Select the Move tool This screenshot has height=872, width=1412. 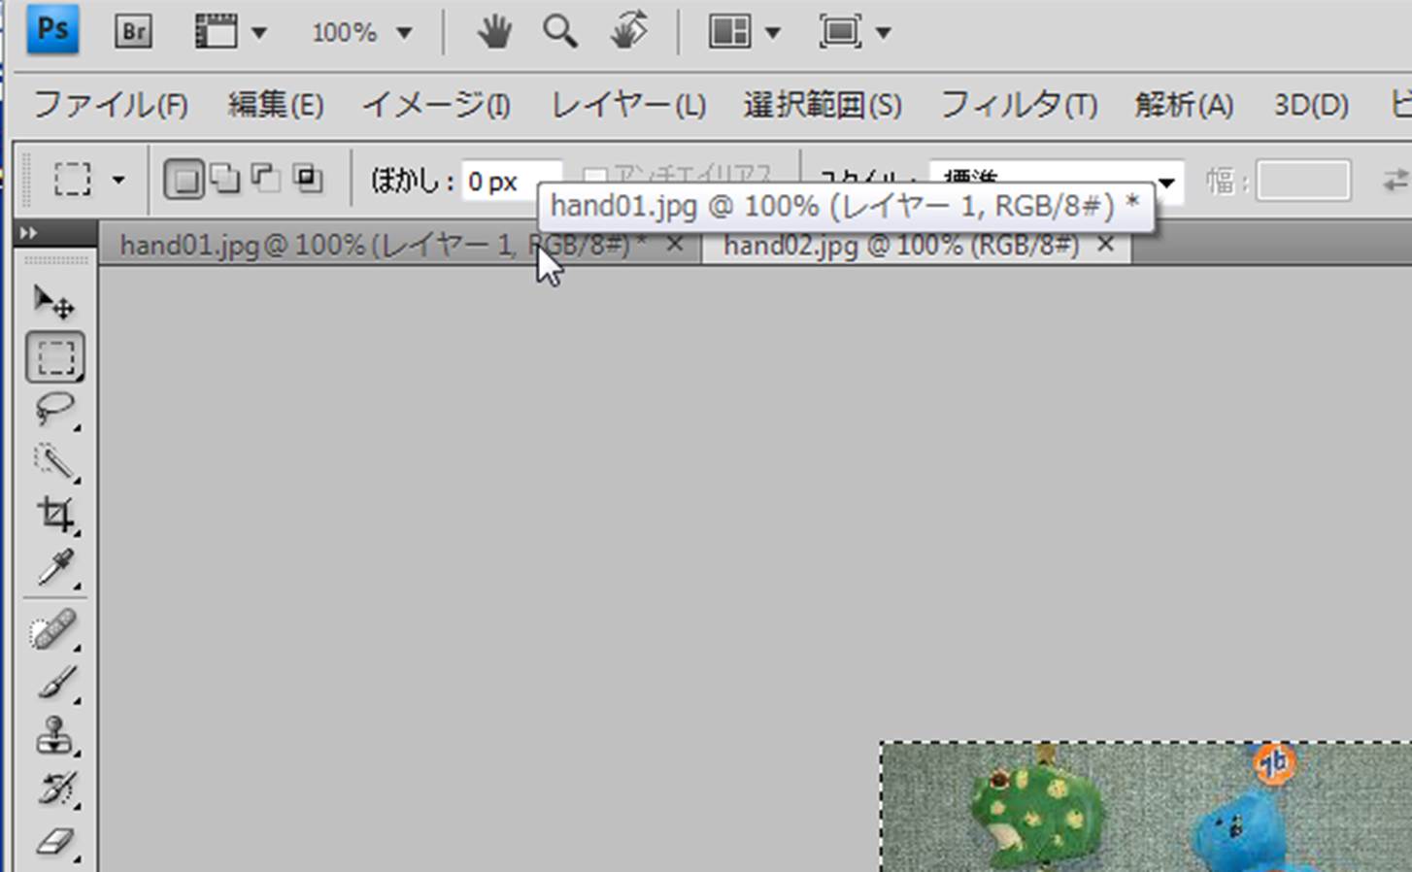pos(54,303)
